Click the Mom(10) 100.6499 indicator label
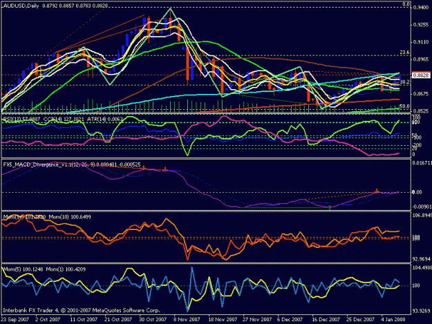 70,217
